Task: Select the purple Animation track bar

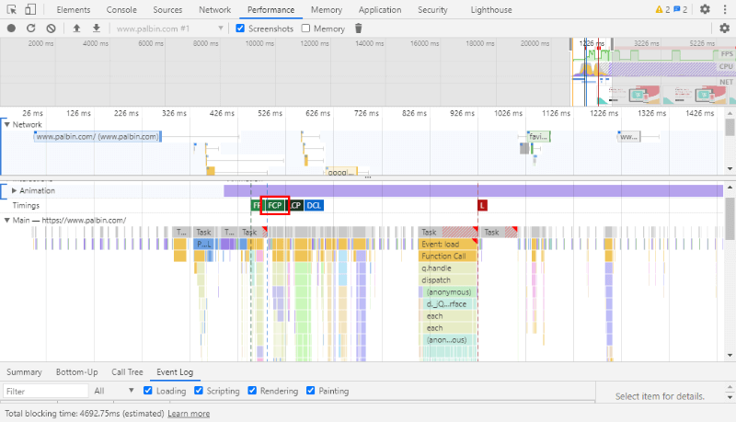Action: 473,190
